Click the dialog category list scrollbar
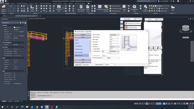The width and height of the screenshot is (194, 109). pyautogui.click(x=90, y=48)
